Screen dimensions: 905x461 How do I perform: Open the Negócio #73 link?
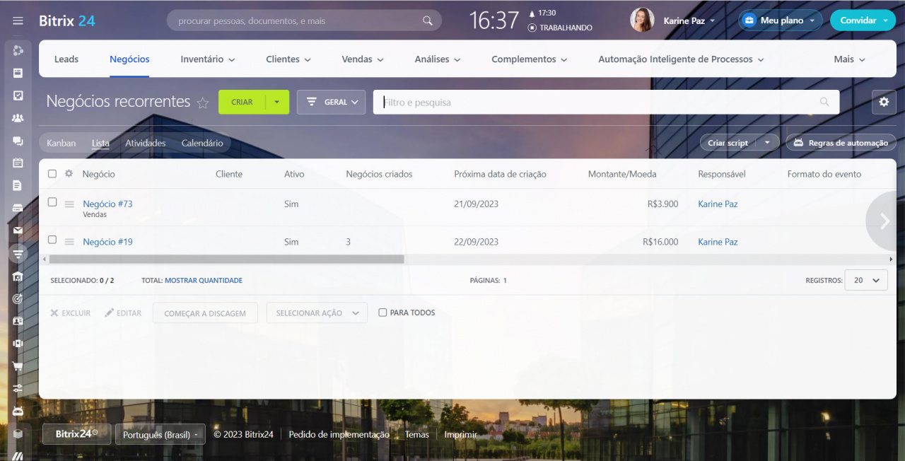107,204
